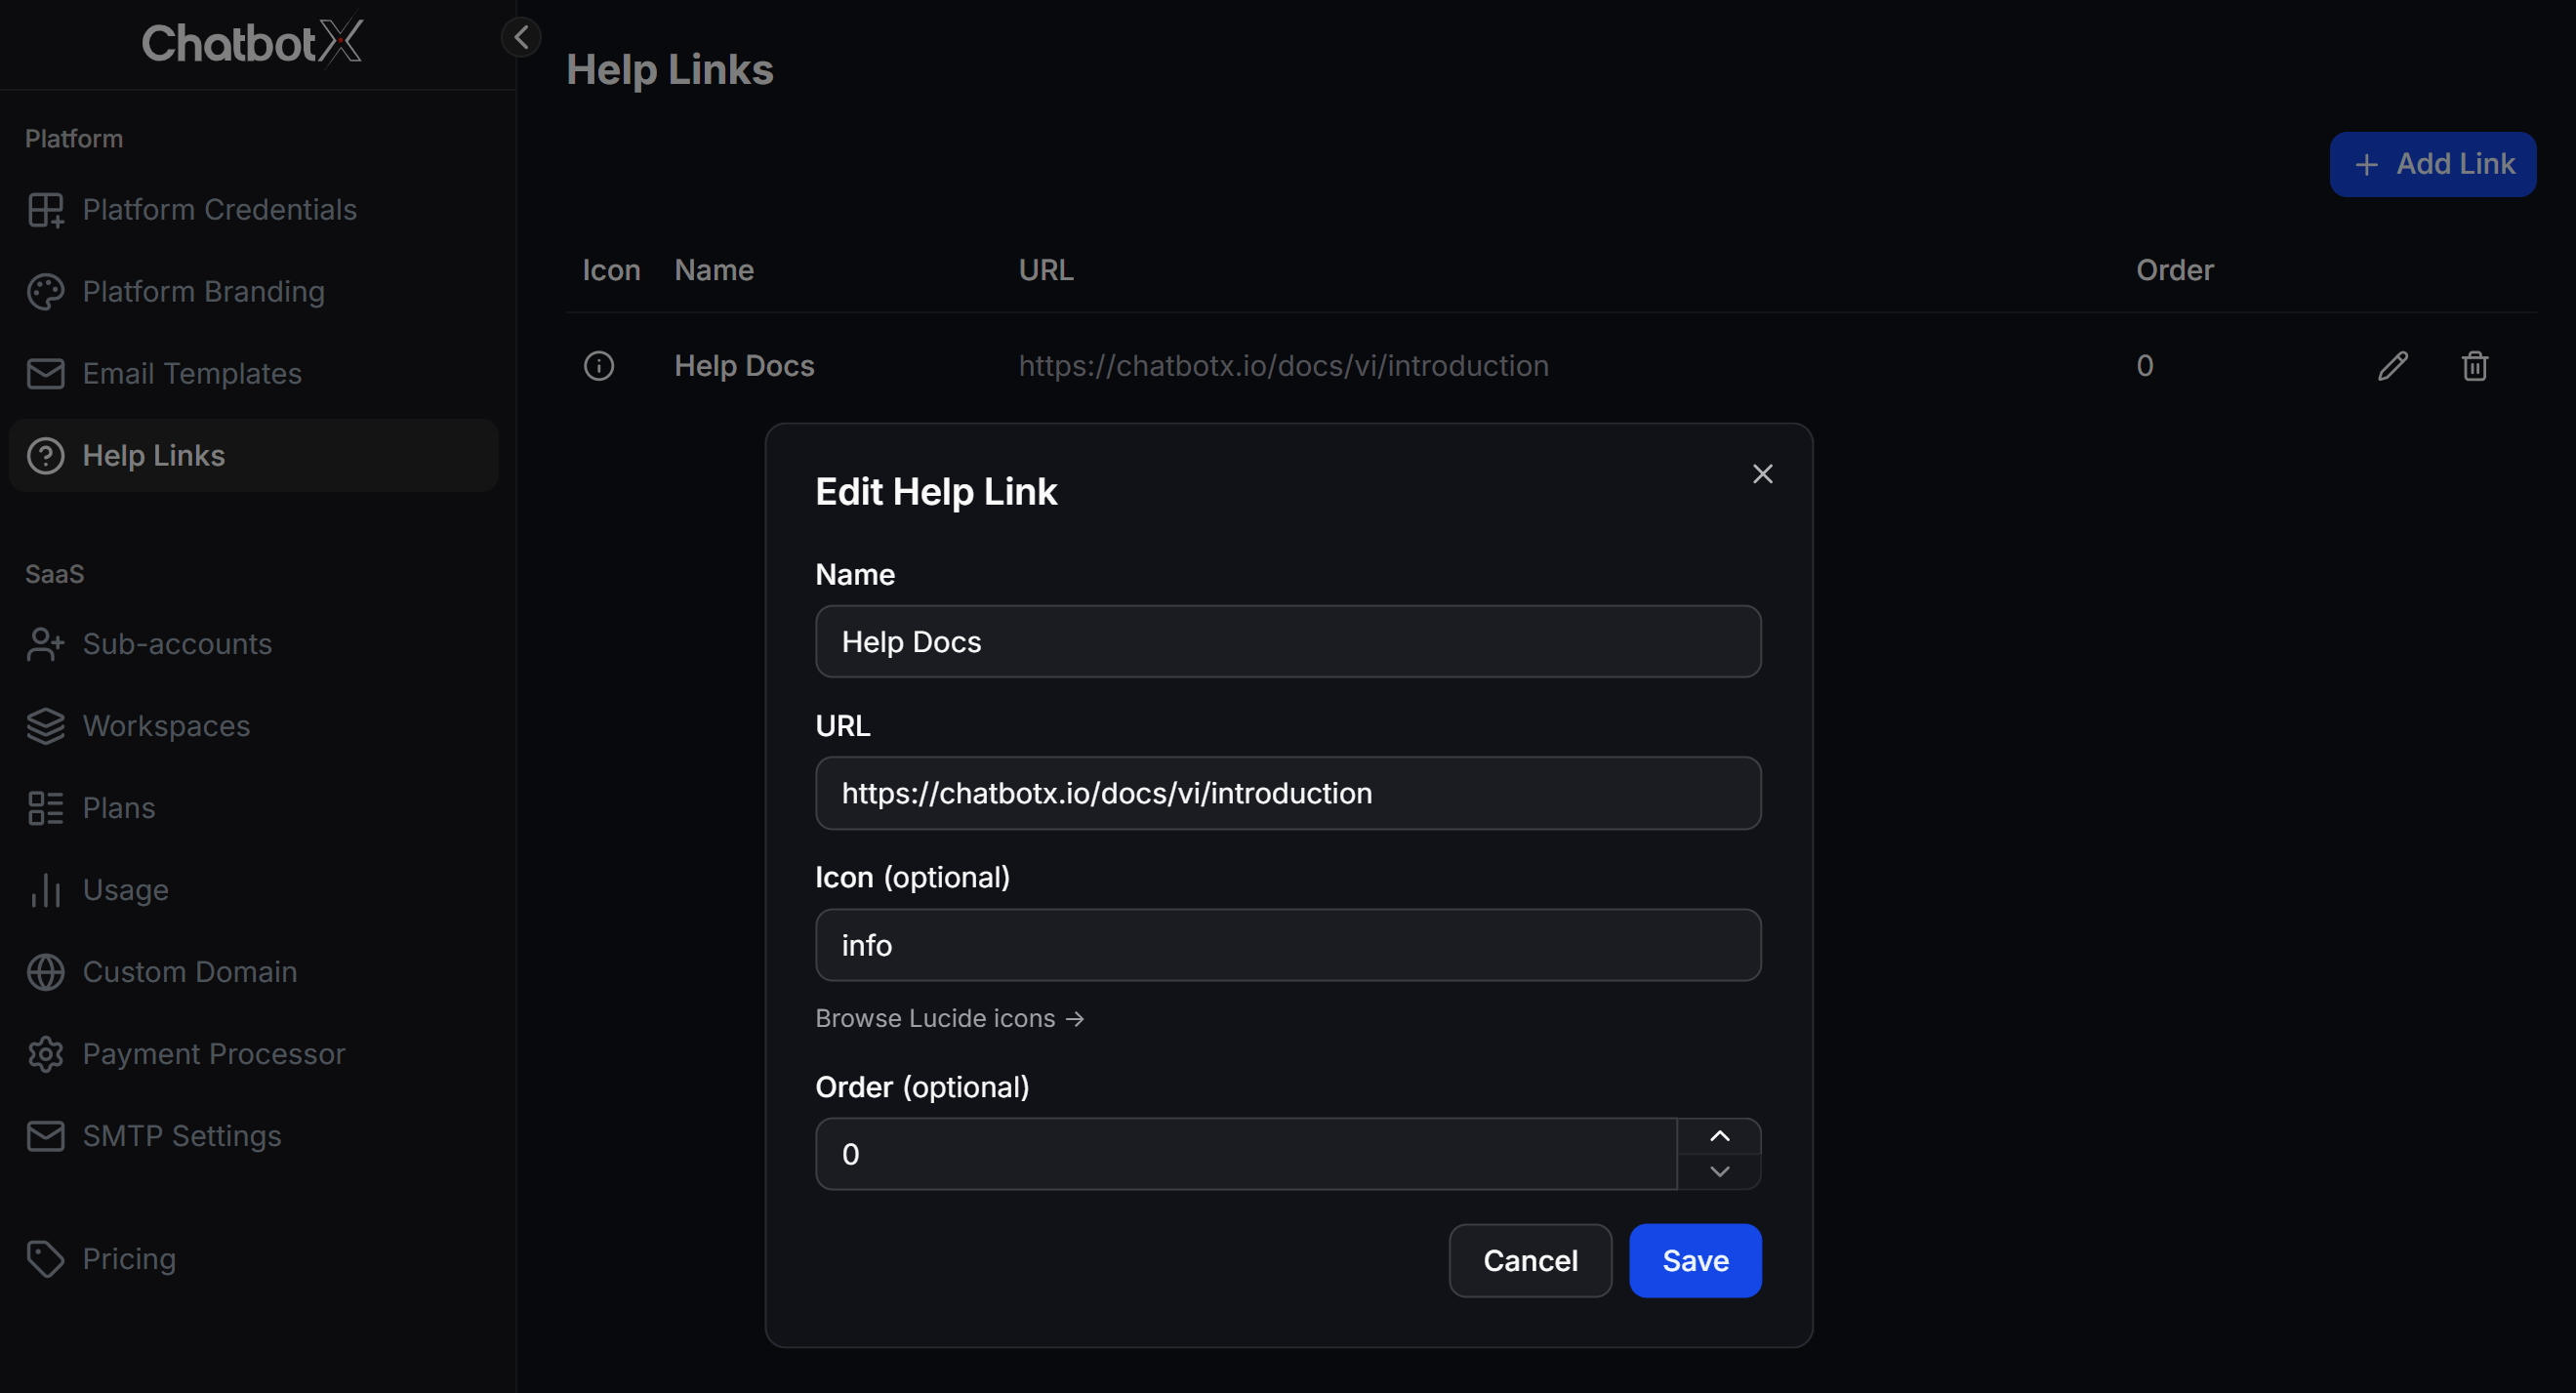Click the Icon (optional) input field

1288,946
